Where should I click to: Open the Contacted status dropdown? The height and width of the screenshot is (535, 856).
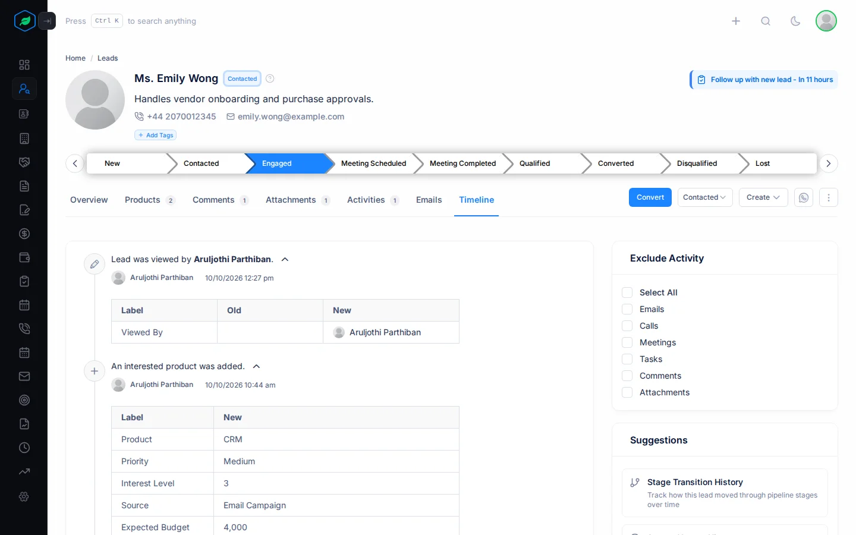(x=705, y=197)
